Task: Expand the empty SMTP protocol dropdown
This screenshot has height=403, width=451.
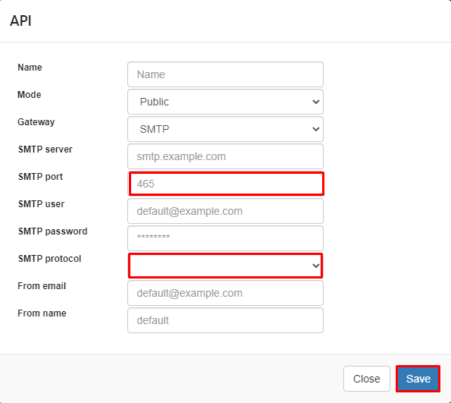Action: [225, 266]
